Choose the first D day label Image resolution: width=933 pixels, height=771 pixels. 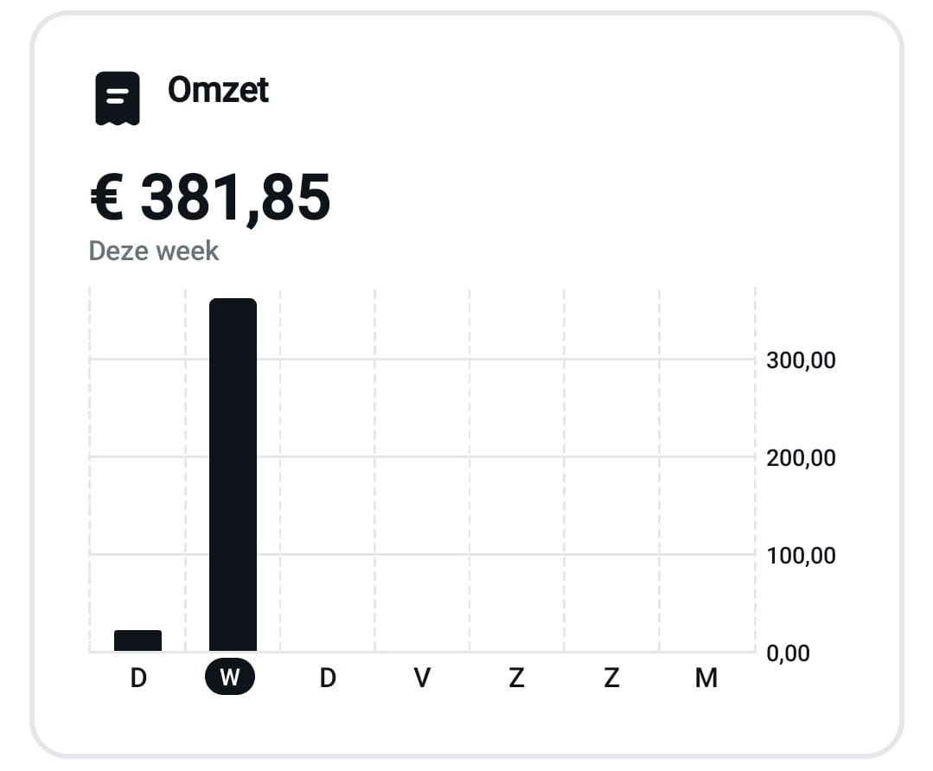[138, 678]
